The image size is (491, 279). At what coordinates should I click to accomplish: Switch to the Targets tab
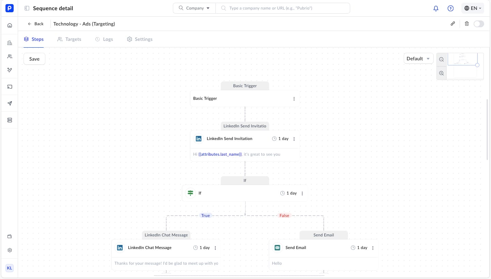pyautogui.click(x=69, y=39)
